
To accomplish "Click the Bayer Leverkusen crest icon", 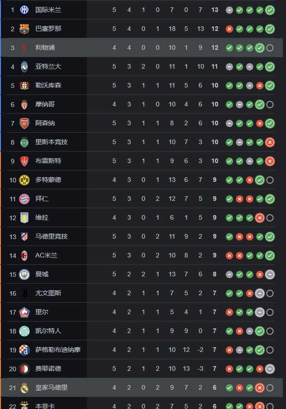I will pos(24,86).
